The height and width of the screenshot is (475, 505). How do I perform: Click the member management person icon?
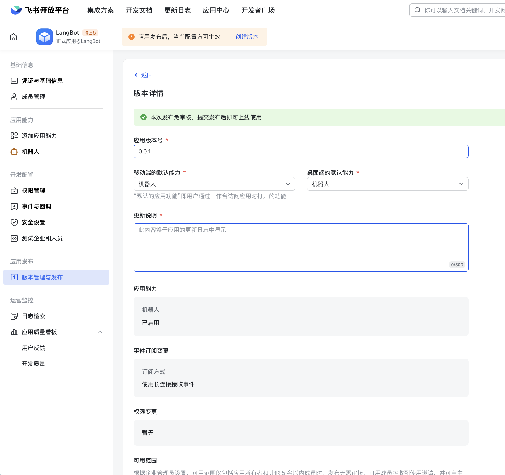(x=14, y=97)
